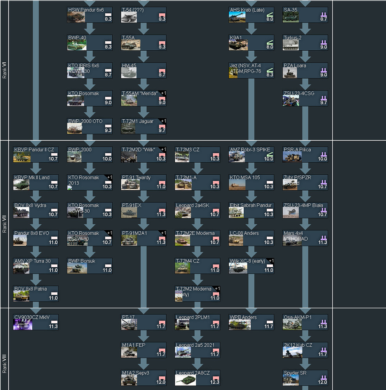This screenshot has height=390, width=386.
Task: Click the SPAA icon on Spyder SR card
Action: pos(324,378)
